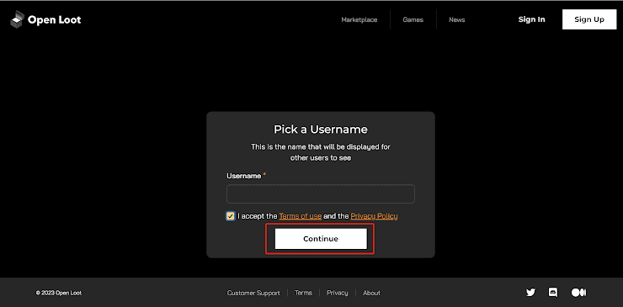Open the News menu item
Viewport: 623px width, 307px height.
(457, 19)
